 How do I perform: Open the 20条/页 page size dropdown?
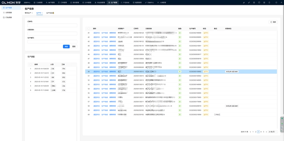273,132
